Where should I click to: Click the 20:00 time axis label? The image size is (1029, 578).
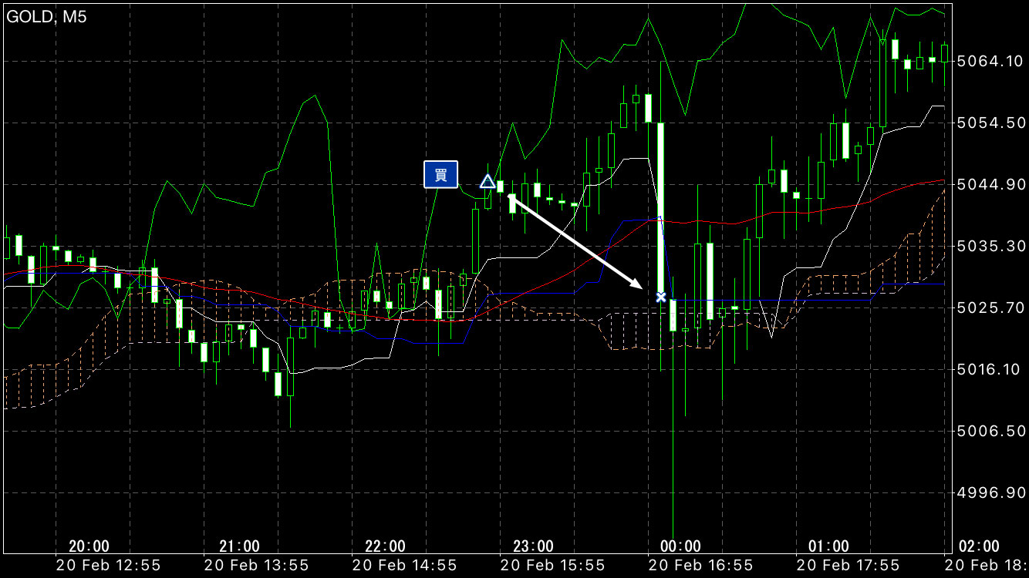pos(89,546)
